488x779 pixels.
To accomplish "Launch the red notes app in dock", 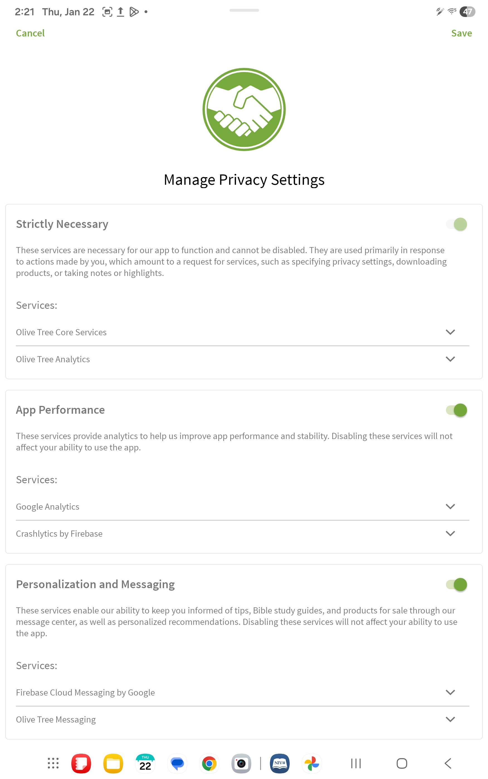I will pos(81,763).
